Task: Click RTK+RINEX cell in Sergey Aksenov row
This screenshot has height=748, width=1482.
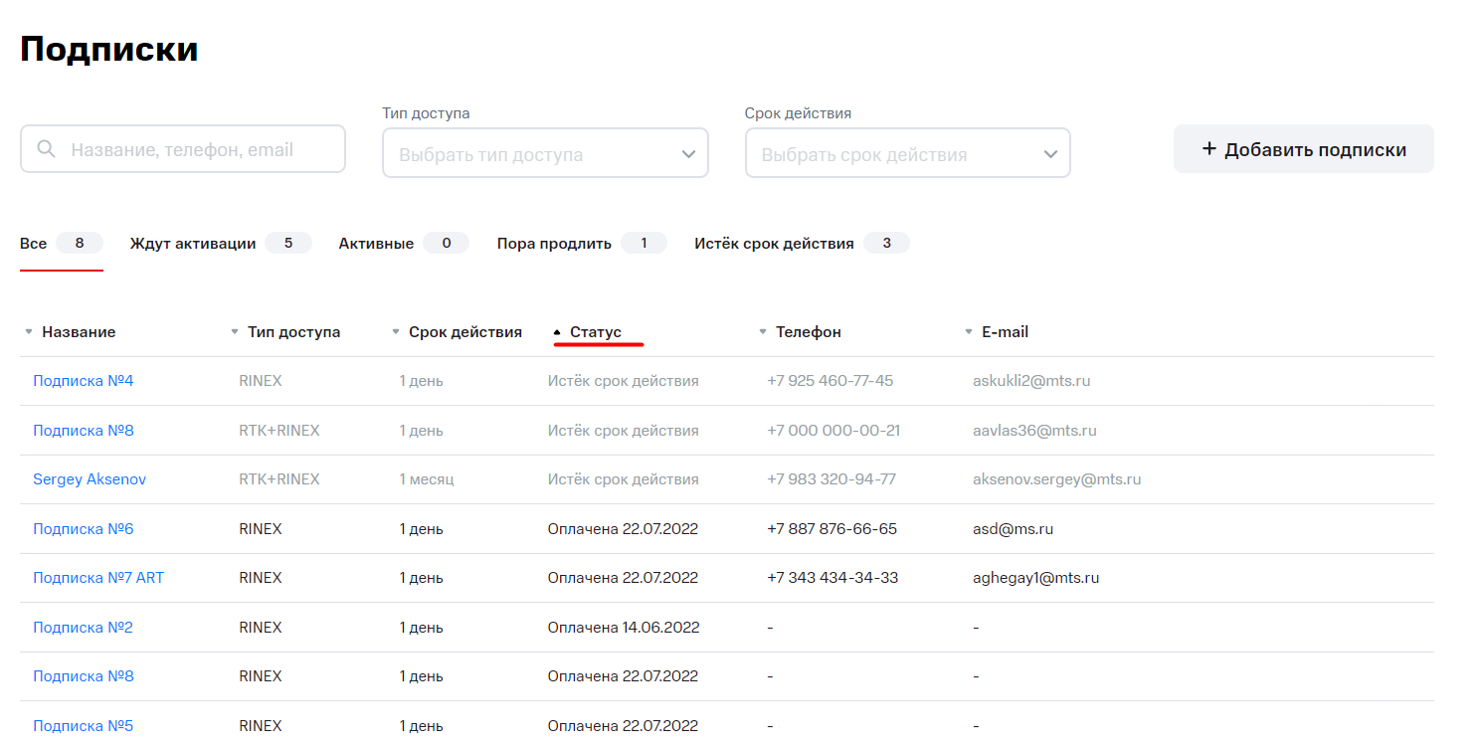Action: tap(279, 479)
